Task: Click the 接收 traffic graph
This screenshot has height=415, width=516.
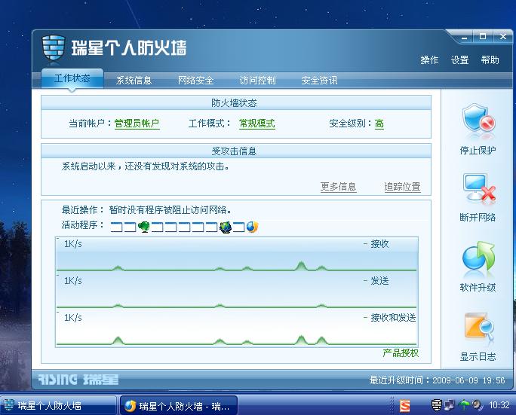Action: 237,255
